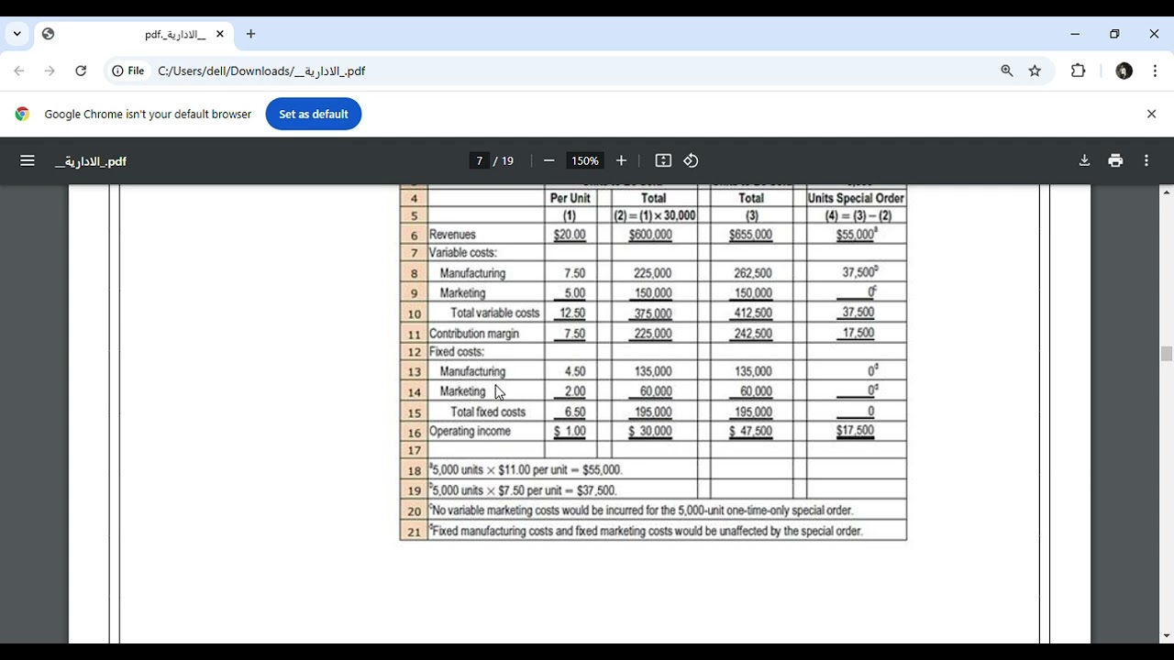Click the $655,000 revenues value
This screenshot has width=1174, height=660.
(750, 235)
